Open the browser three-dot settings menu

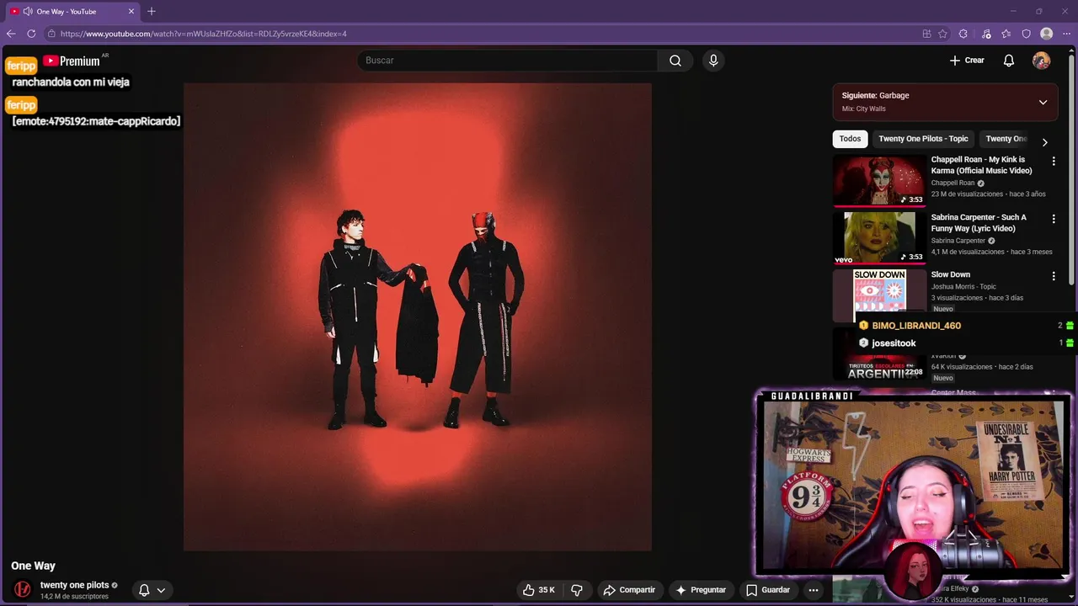[1067, 34]
